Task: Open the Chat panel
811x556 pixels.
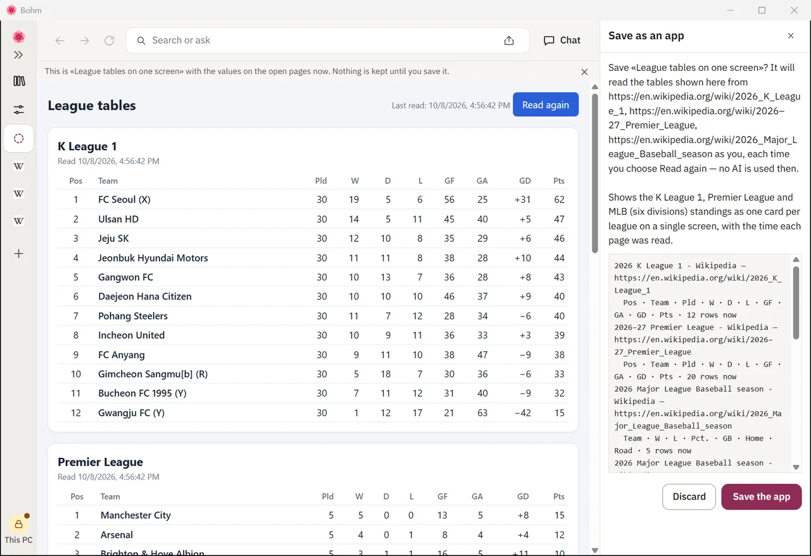Action: pyautogui.click(x=562, y=41)
